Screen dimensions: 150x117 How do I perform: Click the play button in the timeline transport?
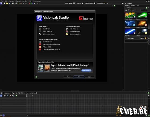click(32, 93)
